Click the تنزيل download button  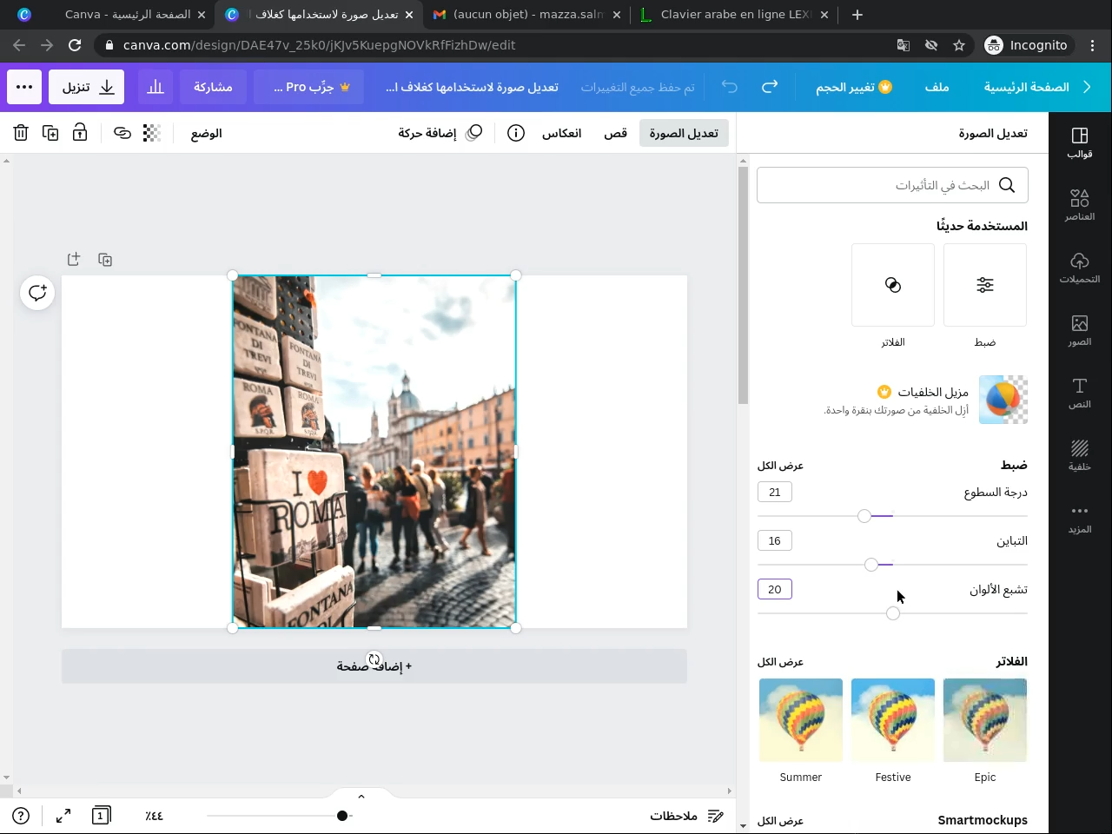point(87,87)
